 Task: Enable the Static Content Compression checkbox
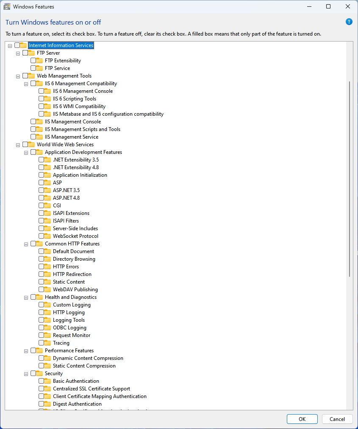coord(41,366)
